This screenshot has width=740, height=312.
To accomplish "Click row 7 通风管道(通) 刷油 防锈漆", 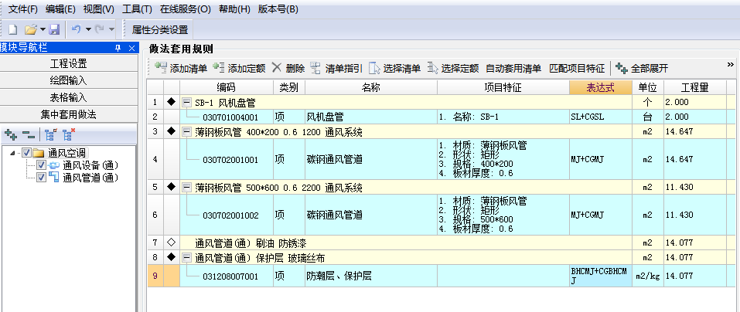I will tap(406, 242).
